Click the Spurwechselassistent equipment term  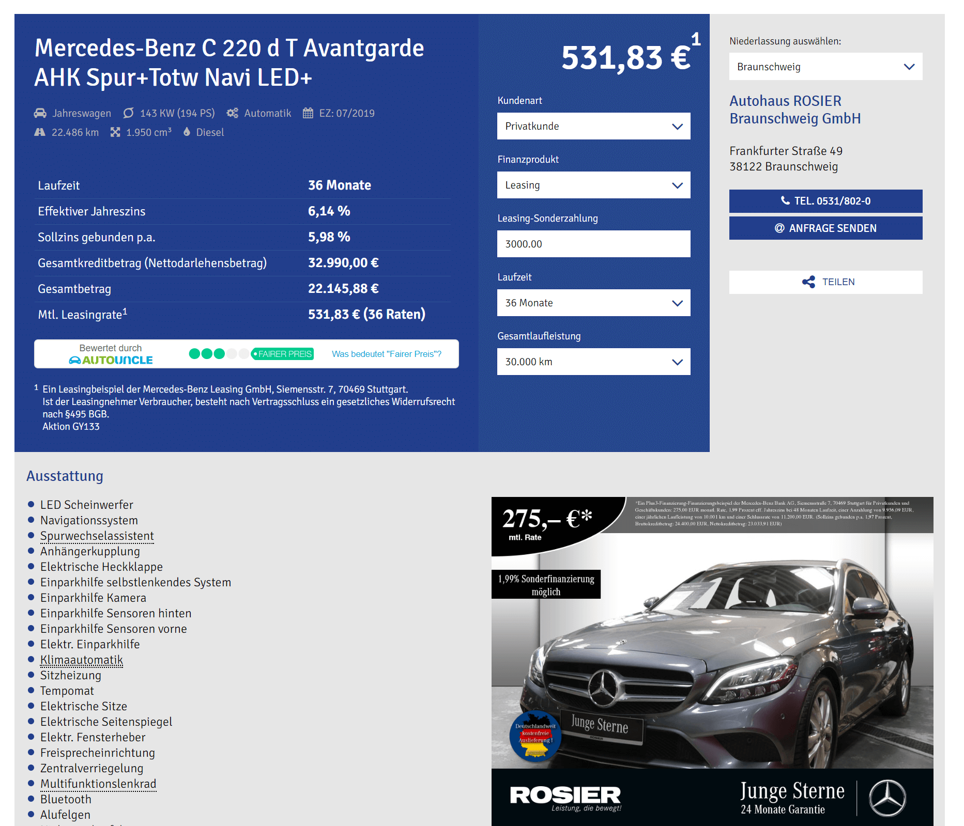(97, 536)
